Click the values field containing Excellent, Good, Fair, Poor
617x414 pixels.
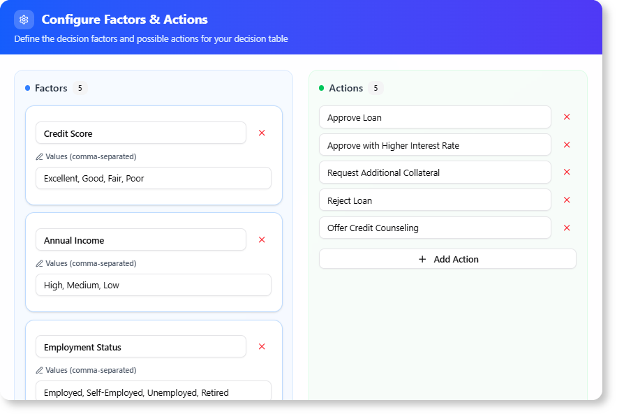(x=153, y=178)
